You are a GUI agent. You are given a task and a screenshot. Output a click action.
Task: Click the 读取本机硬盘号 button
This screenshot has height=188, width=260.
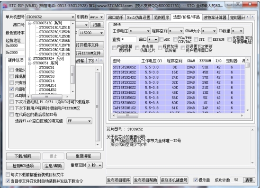174,180
